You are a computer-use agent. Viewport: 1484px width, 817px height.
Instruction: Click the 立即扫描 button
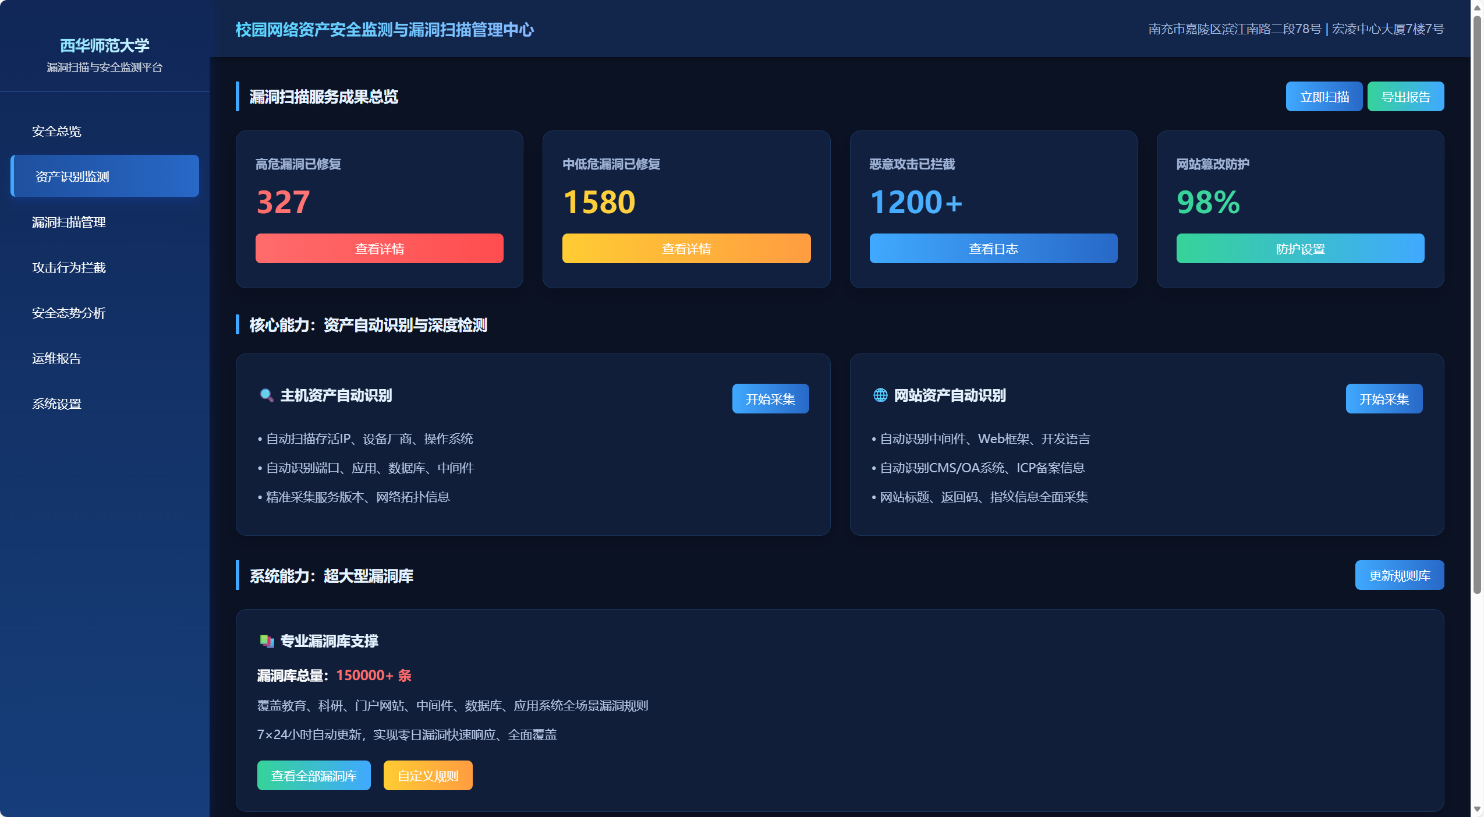(1324, 97)
